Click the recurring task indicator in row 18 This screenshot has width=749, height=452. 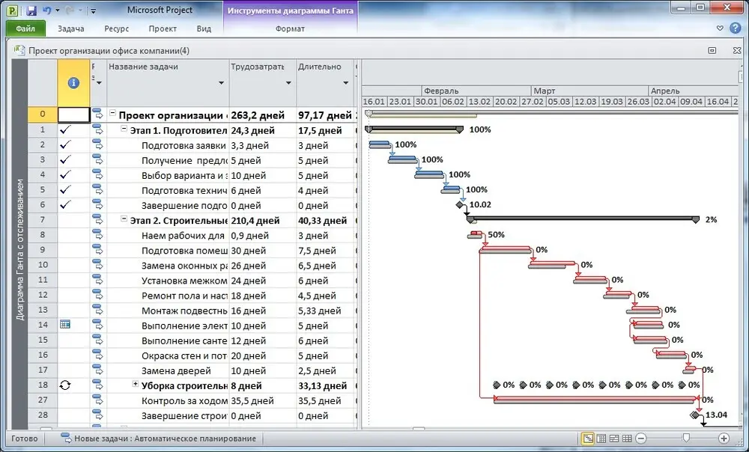65,385
